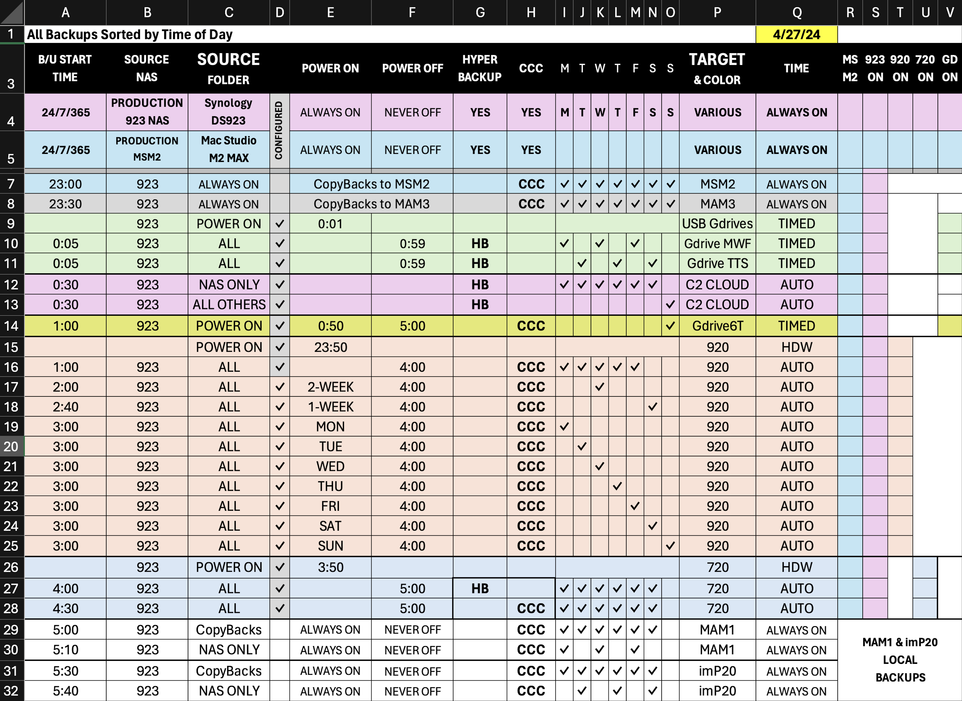Click the HYPER BACKUP header cell

click(480, 68)
